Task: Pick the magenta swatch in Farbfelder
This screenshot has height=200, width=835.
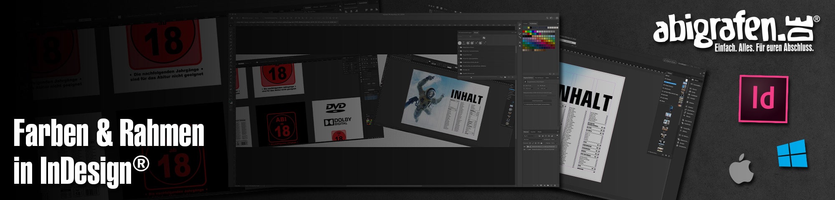Action: [x=535, y=32]
